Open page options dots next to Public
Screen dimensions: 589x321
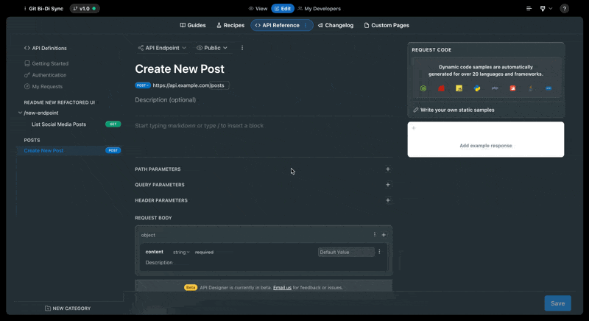[x=242, y=48]
